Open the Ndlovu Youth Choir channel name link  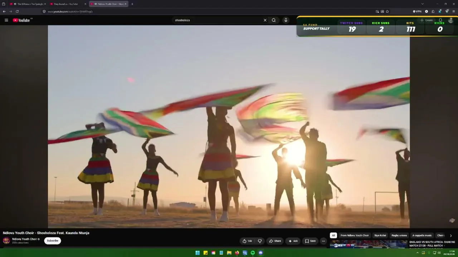click(24, 239)
